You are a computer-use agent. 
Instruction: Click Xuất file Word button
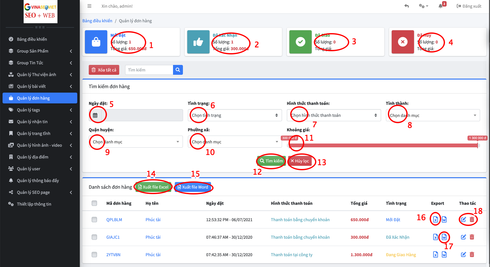[x=193, y=187]
